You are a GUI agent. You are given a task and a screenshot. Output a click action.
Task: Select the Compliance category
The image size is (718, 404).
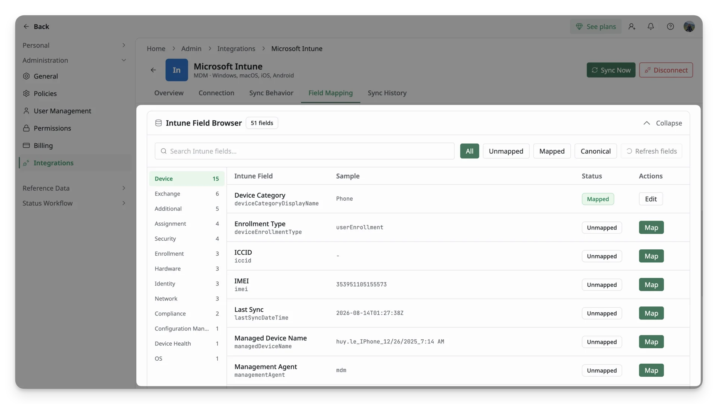(187, 314)
